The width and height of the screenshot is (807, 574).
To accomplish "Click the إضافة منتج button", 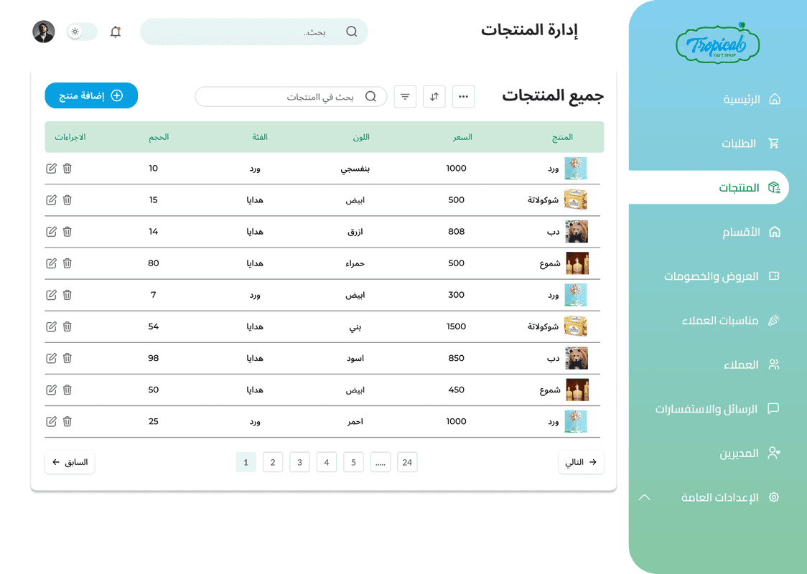I will point(91,95).
